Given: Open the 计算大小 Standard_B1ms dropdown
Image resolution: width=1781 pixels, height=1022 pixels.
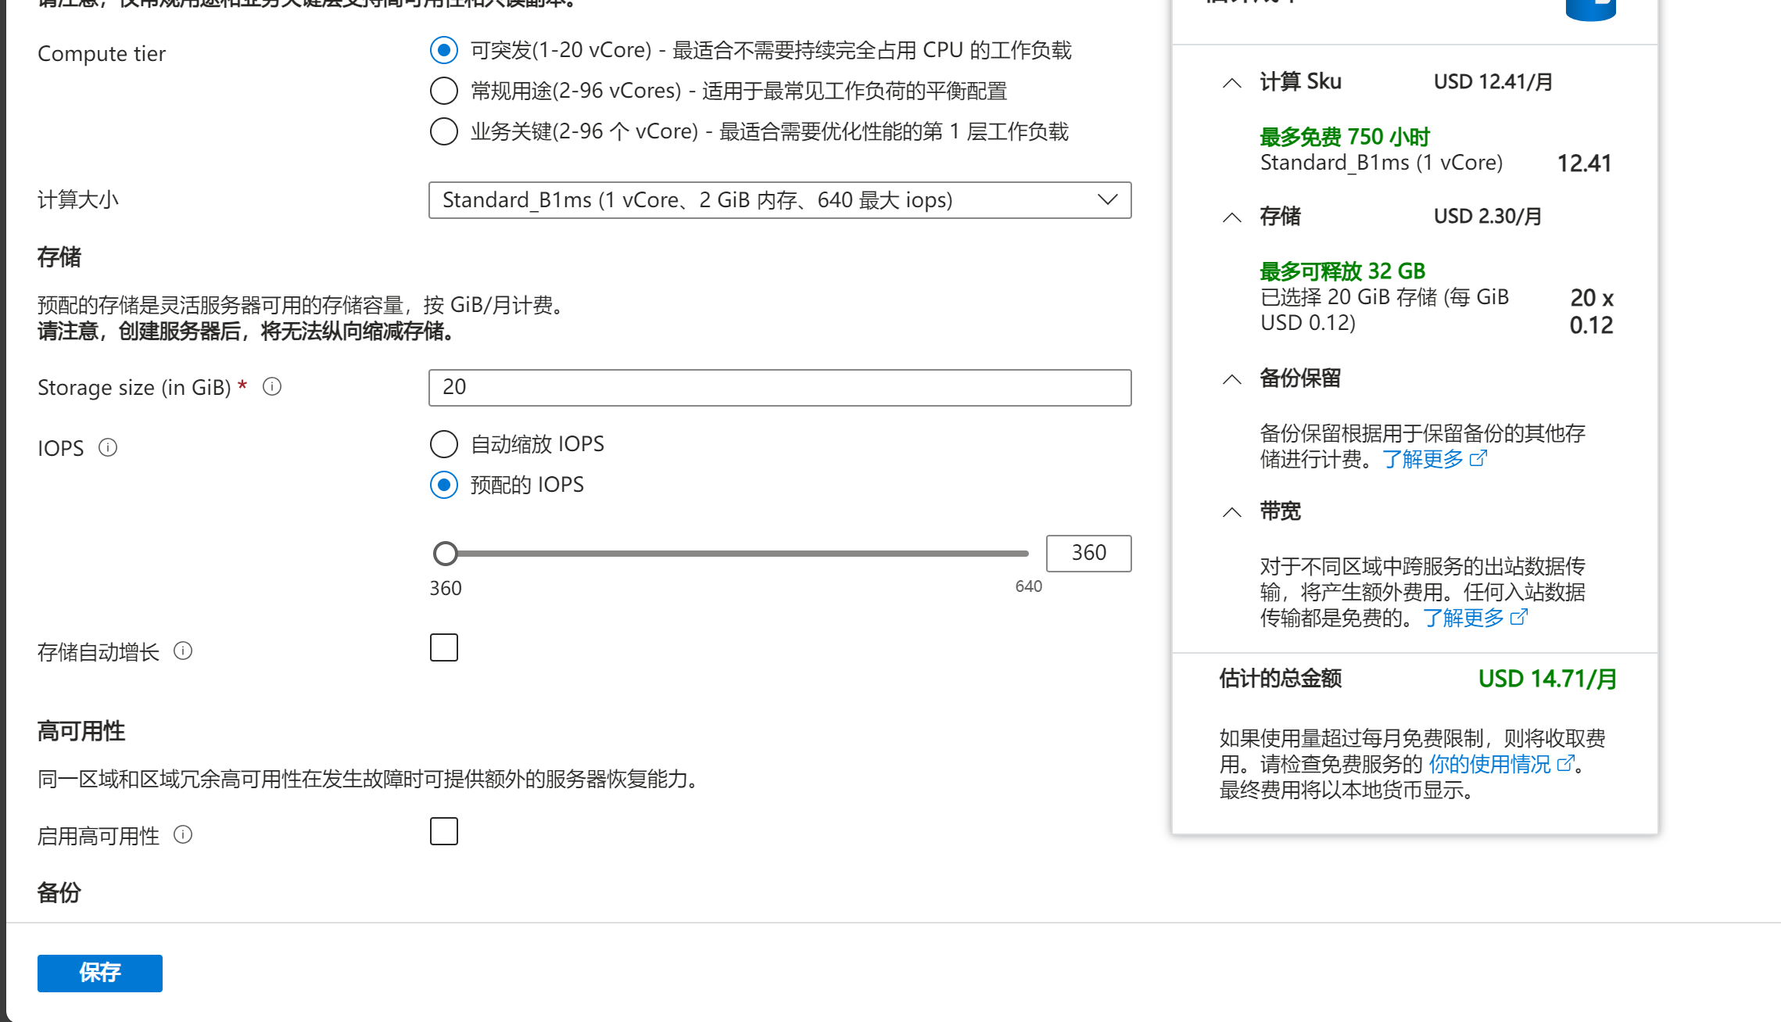Looking at the screenshot, I should (779, 200).
